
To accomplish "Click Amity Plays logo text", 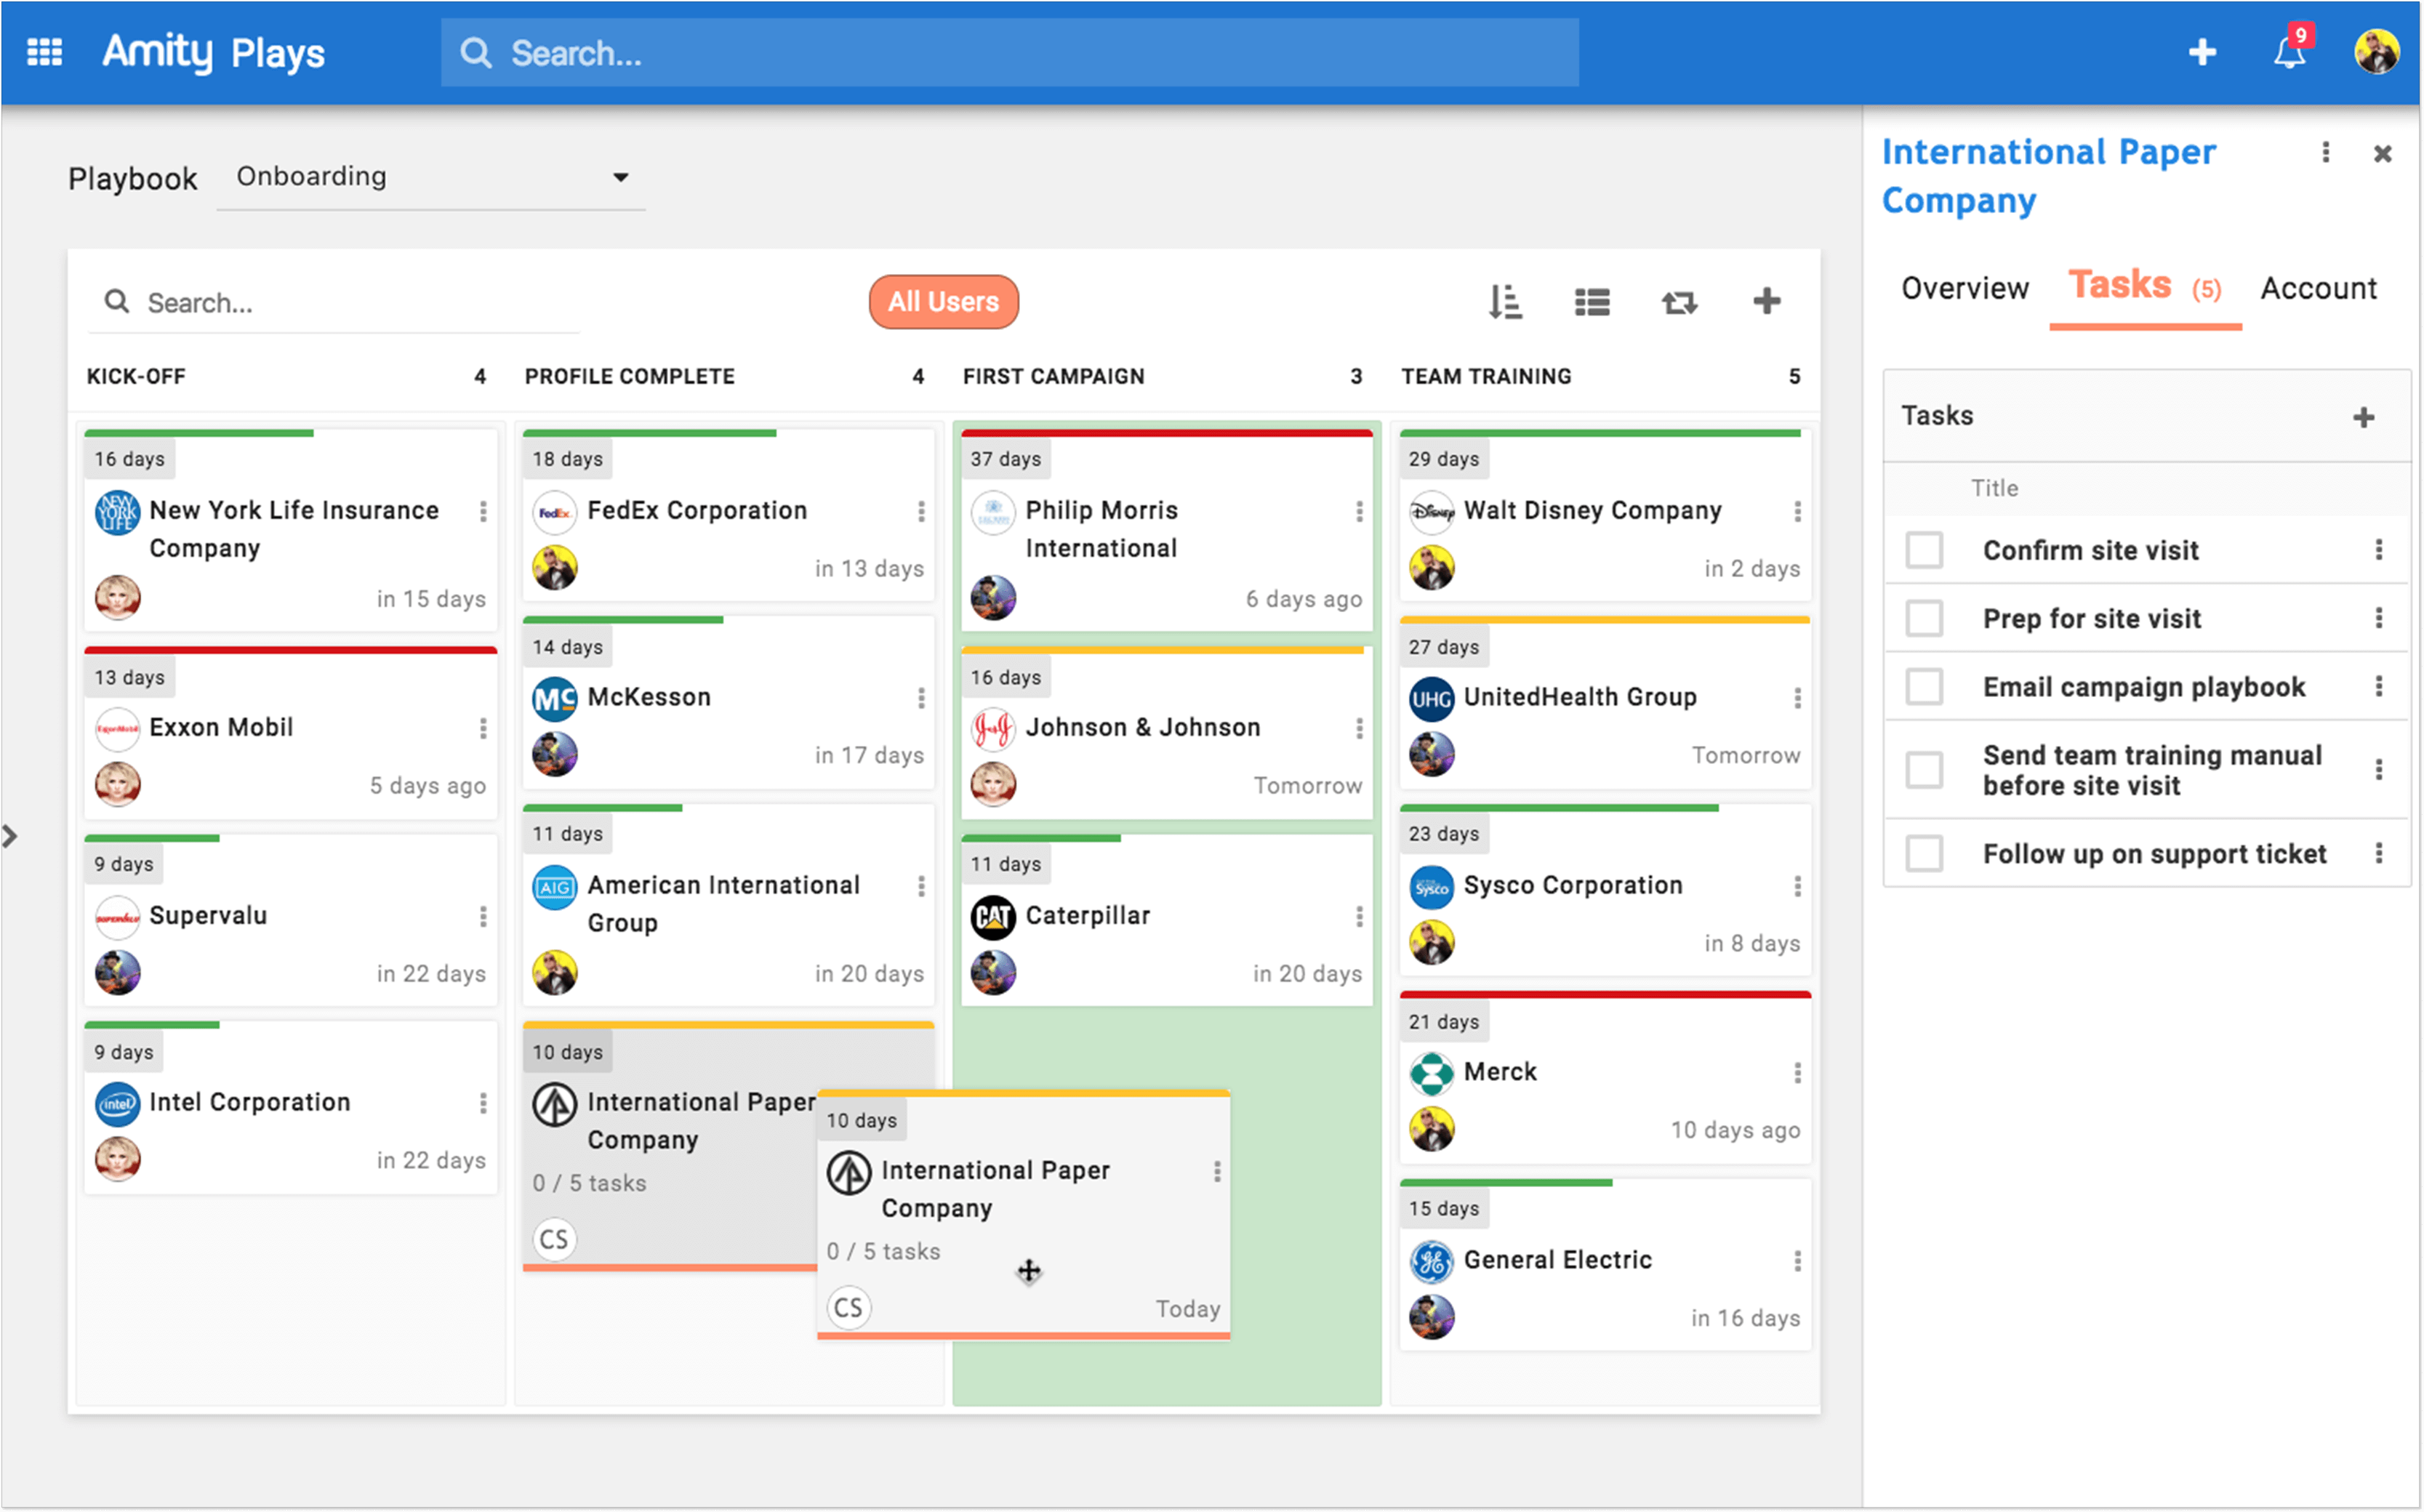I will pos(213,52).
